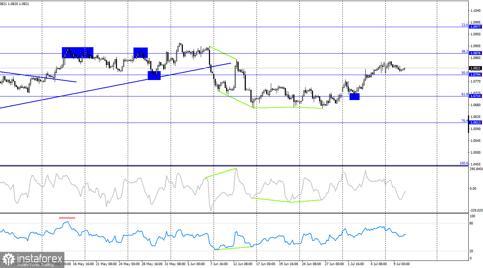Click the 21 May 08:00 date label
Viewport: 483px width, 268px height.
click(107, 264)
